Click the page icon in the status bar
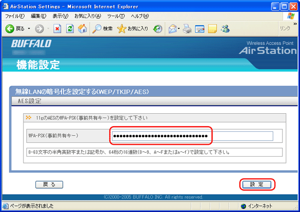Image resolution: width=300 pixels, height=212 pixels. 5,206
